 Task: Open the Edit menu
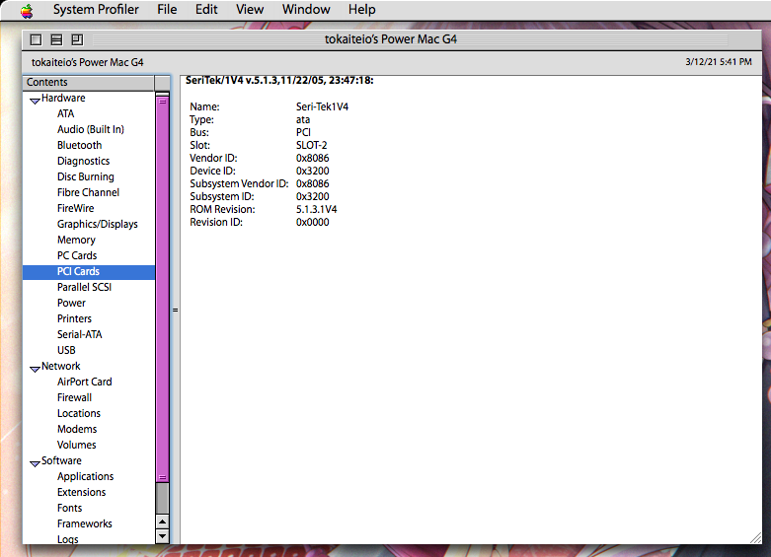click(x=206, y=9)
